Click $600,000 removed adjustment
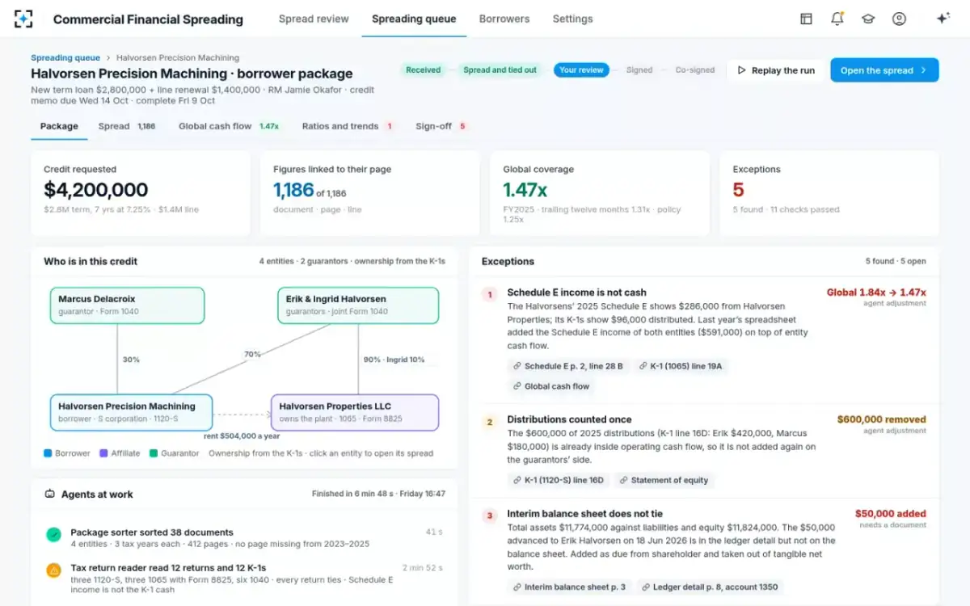The height and width of the screenshot is (606, 970). pyautogui.click(x=882, y=419)
